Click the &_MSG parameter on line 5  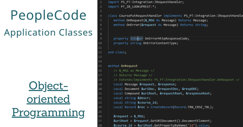click(150, 21)
